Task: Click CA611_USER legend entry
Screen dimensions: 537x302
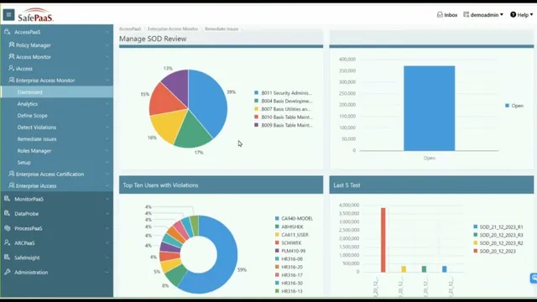Action: click(292, 235)
